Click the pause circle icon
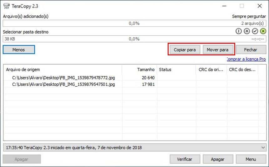Screen dimensions: 269x167 (238, 31)
